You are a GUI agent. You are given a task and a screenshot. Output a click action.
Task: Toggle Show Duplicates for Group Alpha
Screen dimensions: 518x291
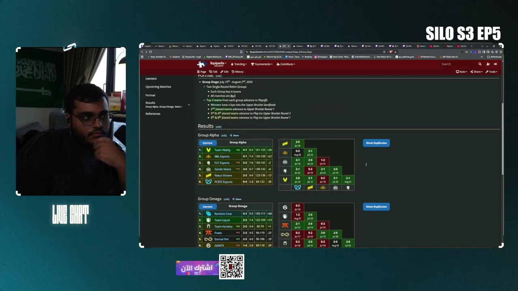click(376, 143)
